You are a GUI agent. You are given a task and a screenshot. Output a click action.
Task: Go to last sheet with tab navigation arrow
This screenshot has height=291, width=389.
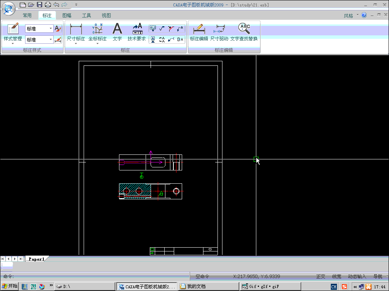coord(21,259)
